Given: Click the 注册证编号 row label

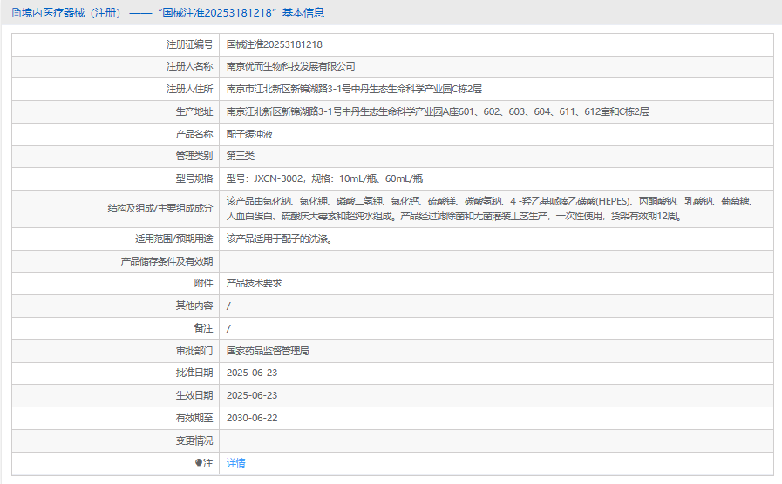Looking at the screenshot, I should [189, 44].
